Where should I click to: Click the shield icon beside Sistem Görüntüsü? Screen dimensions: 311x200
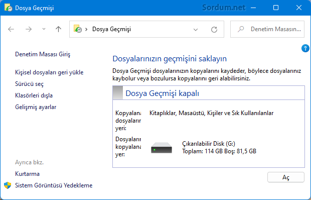8,185
